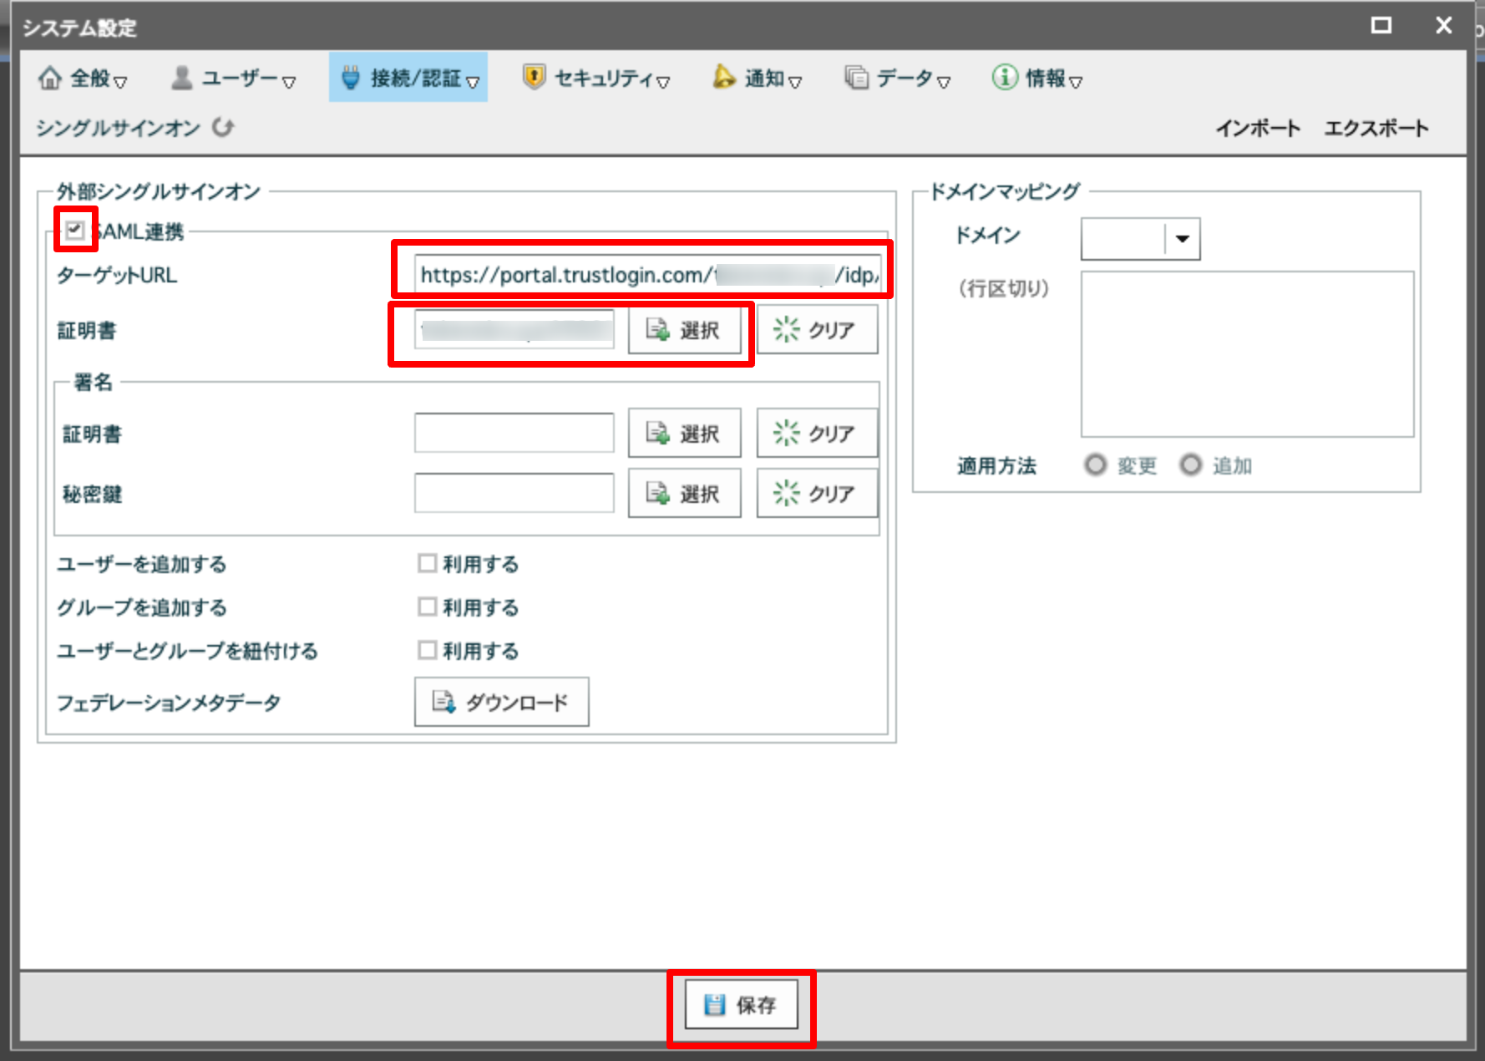Open the データ menu

pos(898,78)
